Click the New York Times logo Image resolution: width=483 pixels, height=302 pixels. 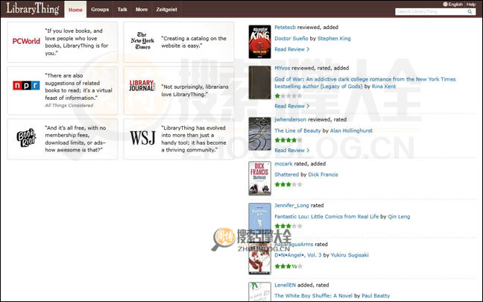point(142,41)
